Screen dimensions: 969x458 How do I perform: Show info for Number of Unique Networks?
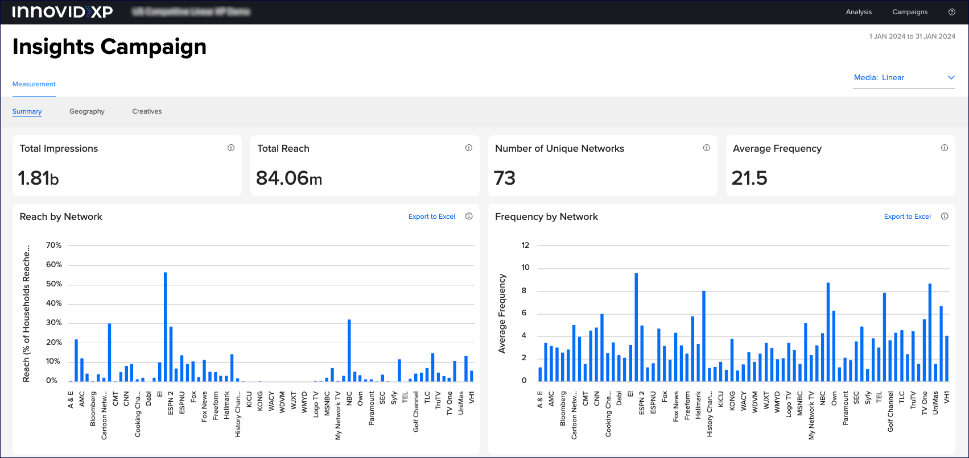point(707,148)
